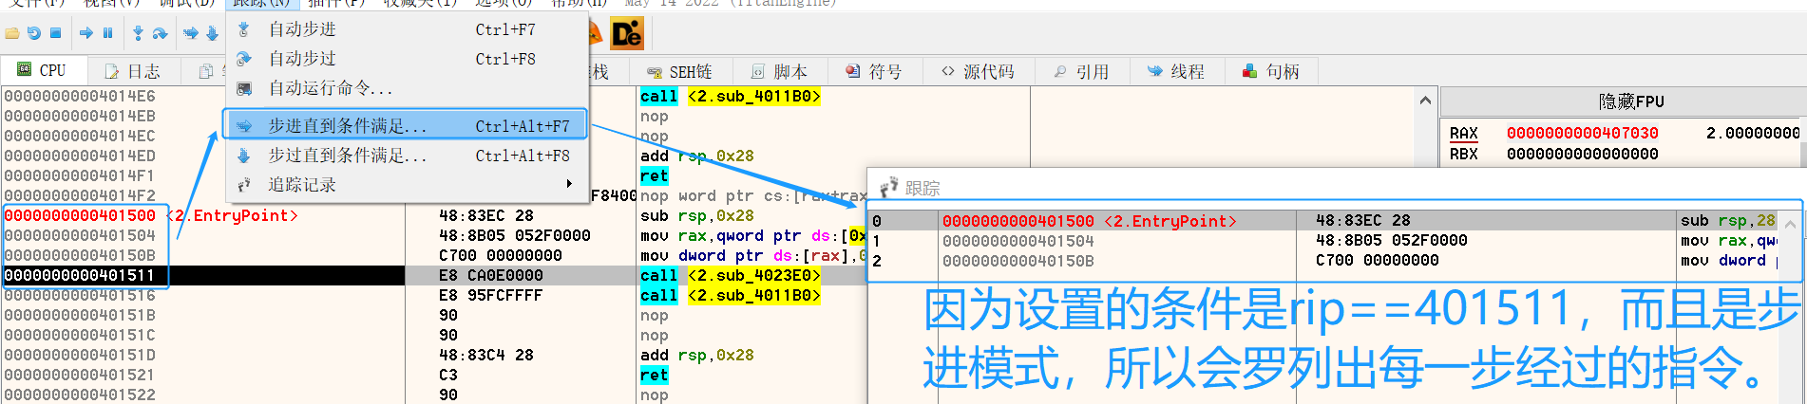
Task: Select address 0000000000401500 in CPU view
Action: (80, 215)
